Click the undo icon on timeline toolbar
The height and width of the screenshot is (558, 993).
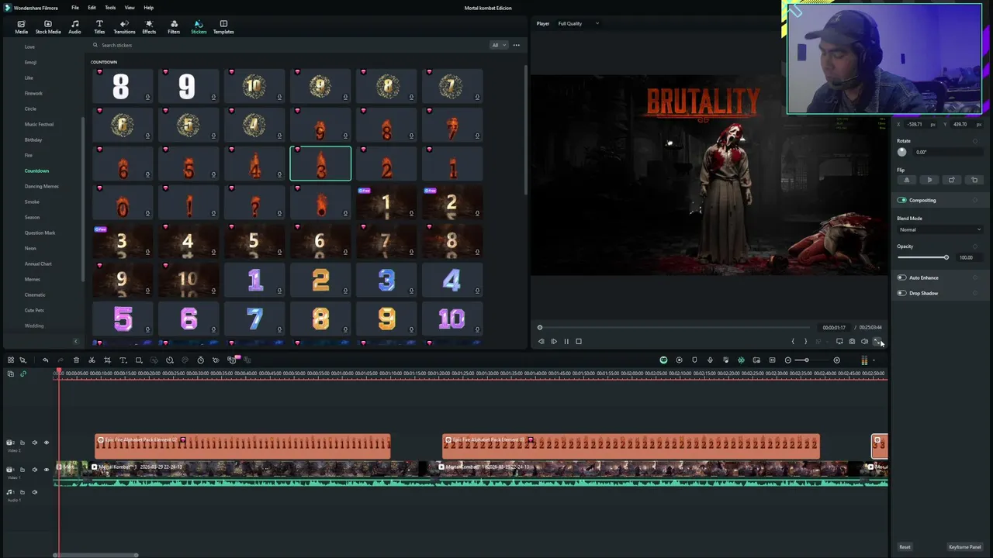[45, 360]
